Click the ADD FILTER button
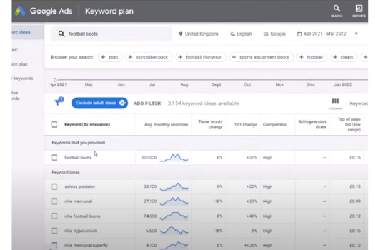This screenshot has width=375, height=250. pos(147,102)
